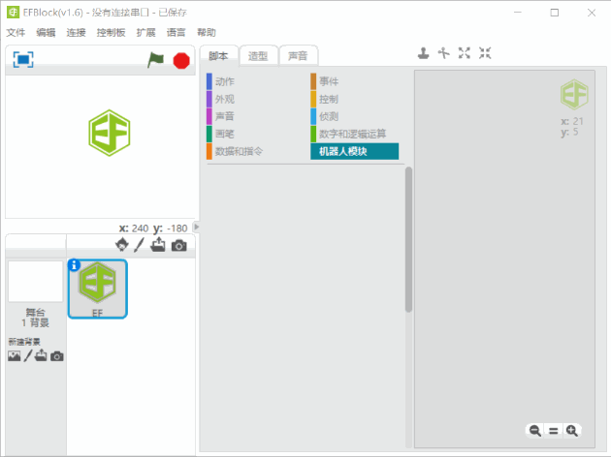Switch to the 脚本 tab

coord(218,56)
